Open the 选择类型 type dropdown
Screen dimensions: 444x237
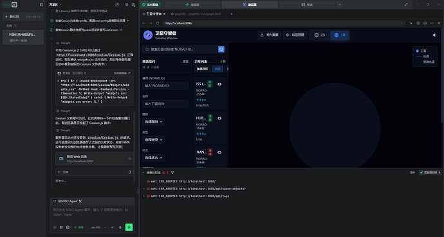pos(154,140)
